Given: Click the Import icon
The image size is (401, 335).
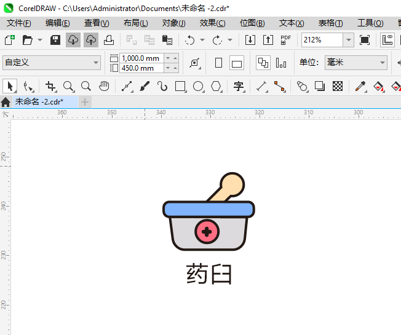Looking at the screenshot, I should [x=250, y=40].
